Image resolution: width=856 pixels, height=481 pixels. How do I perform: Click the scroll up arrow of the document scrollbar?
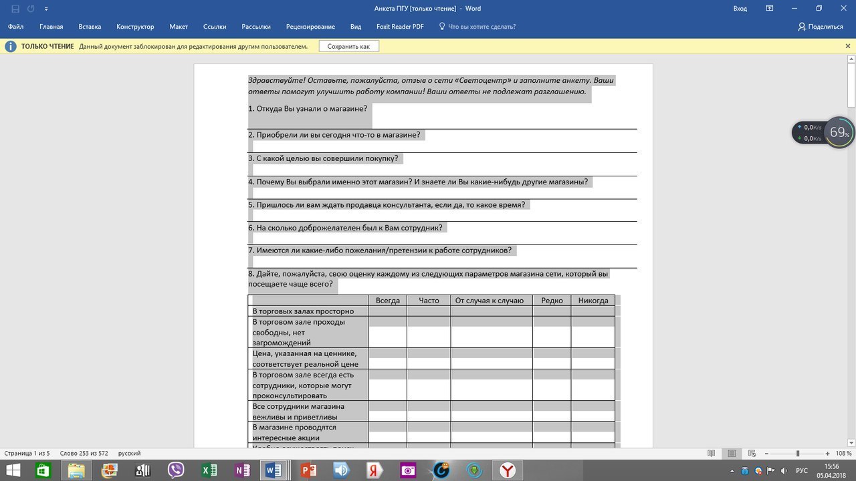(x=851, y=60)
